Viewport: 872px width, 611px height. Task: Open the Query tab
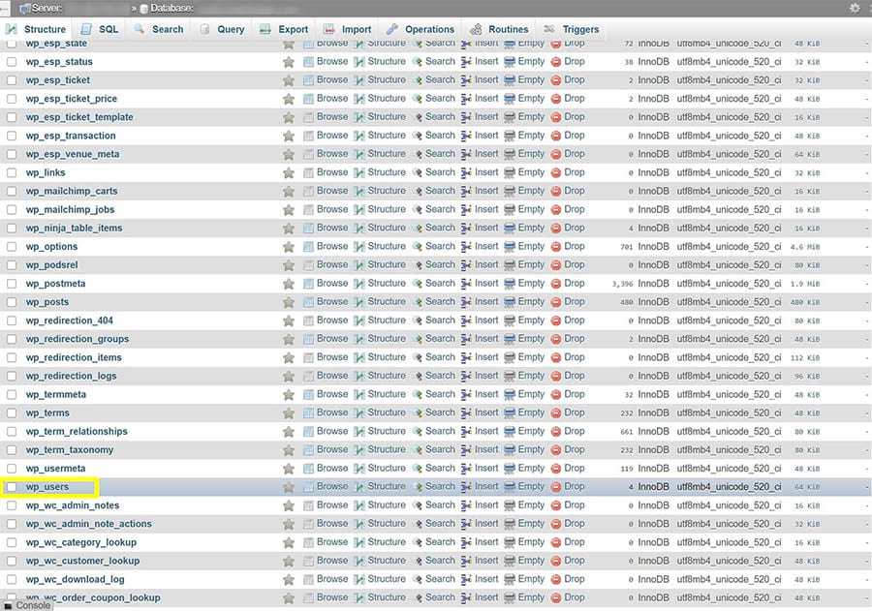pyautogui.click(x=223, y=29)
